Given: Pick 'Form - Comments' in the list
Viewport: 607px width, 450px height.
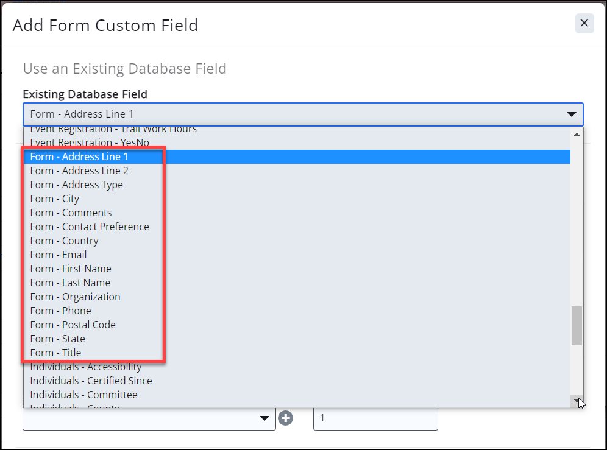Looking at the screenshot, I should [x=71, y=213].
